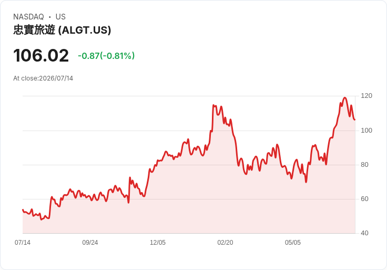Click the 120 y-axis price label
Image resolution: width=387 pixels, height=270 pixels.
[366, 96]
